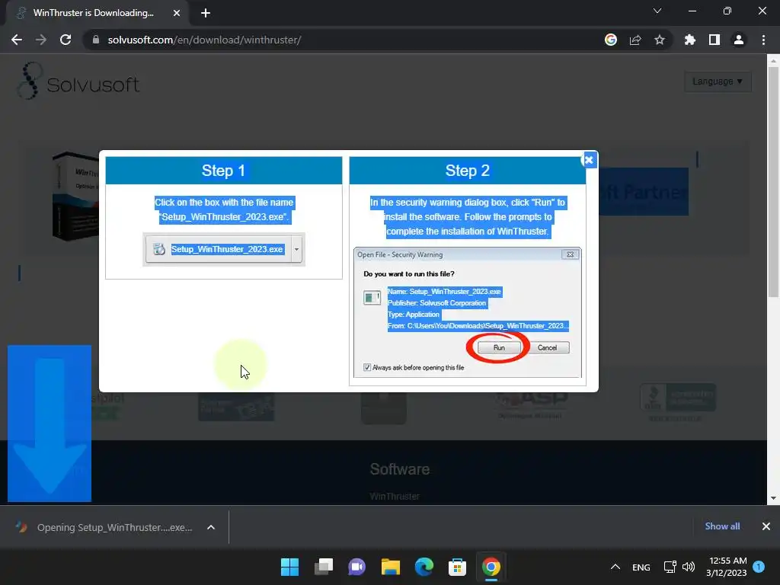Open the Windows Start menu
This screenshot has width=780, height=585.
pyautogui.click(x=289, y=567)
